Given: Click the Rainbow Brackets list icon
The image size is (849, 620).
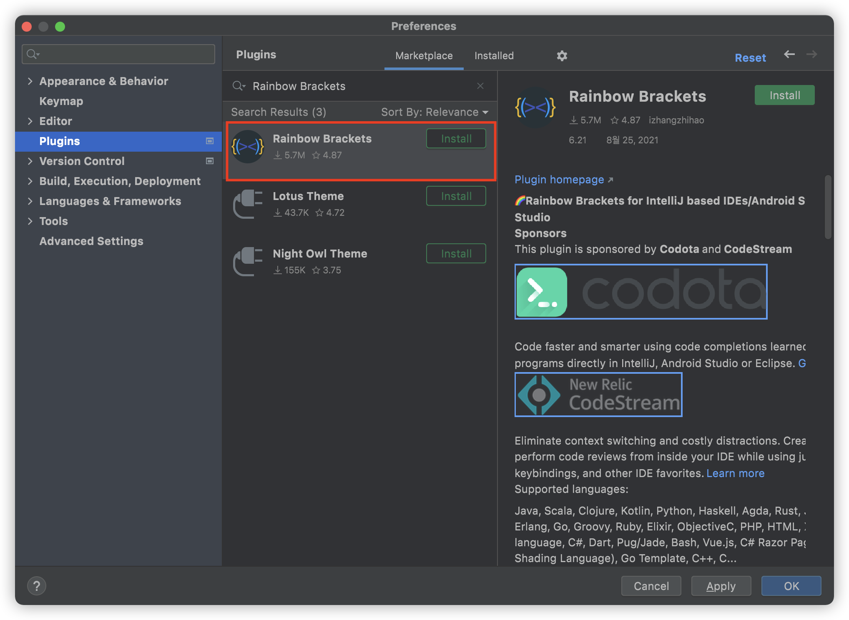Looking at the screenshot, I should (x=248, y=147).
